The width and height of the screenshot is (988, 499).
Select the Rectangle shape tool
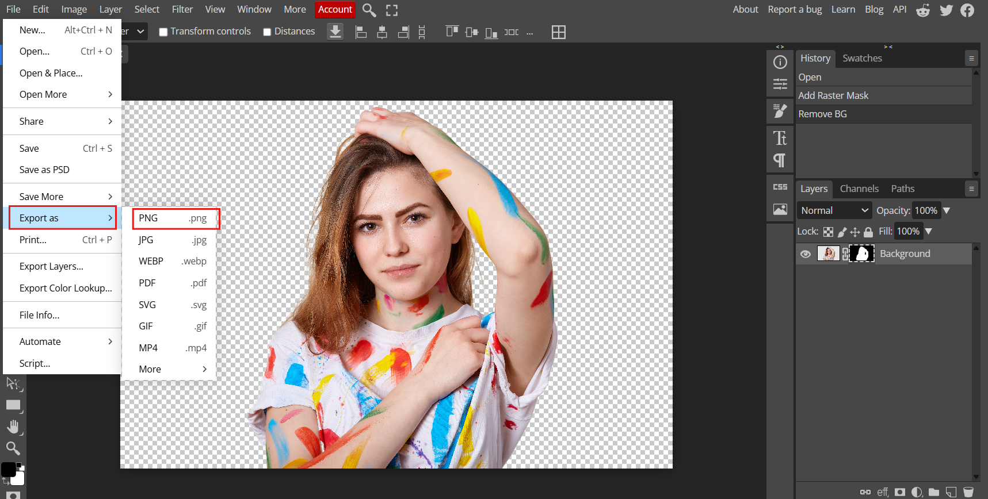pyautogui.click(x=13, y=405)
